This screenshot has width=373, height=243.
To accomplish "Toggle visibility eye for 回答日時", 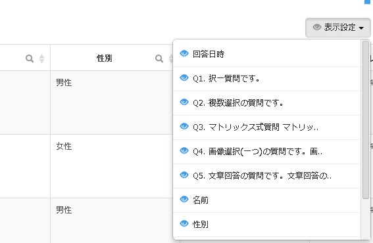I will click(x=184, y=53).
